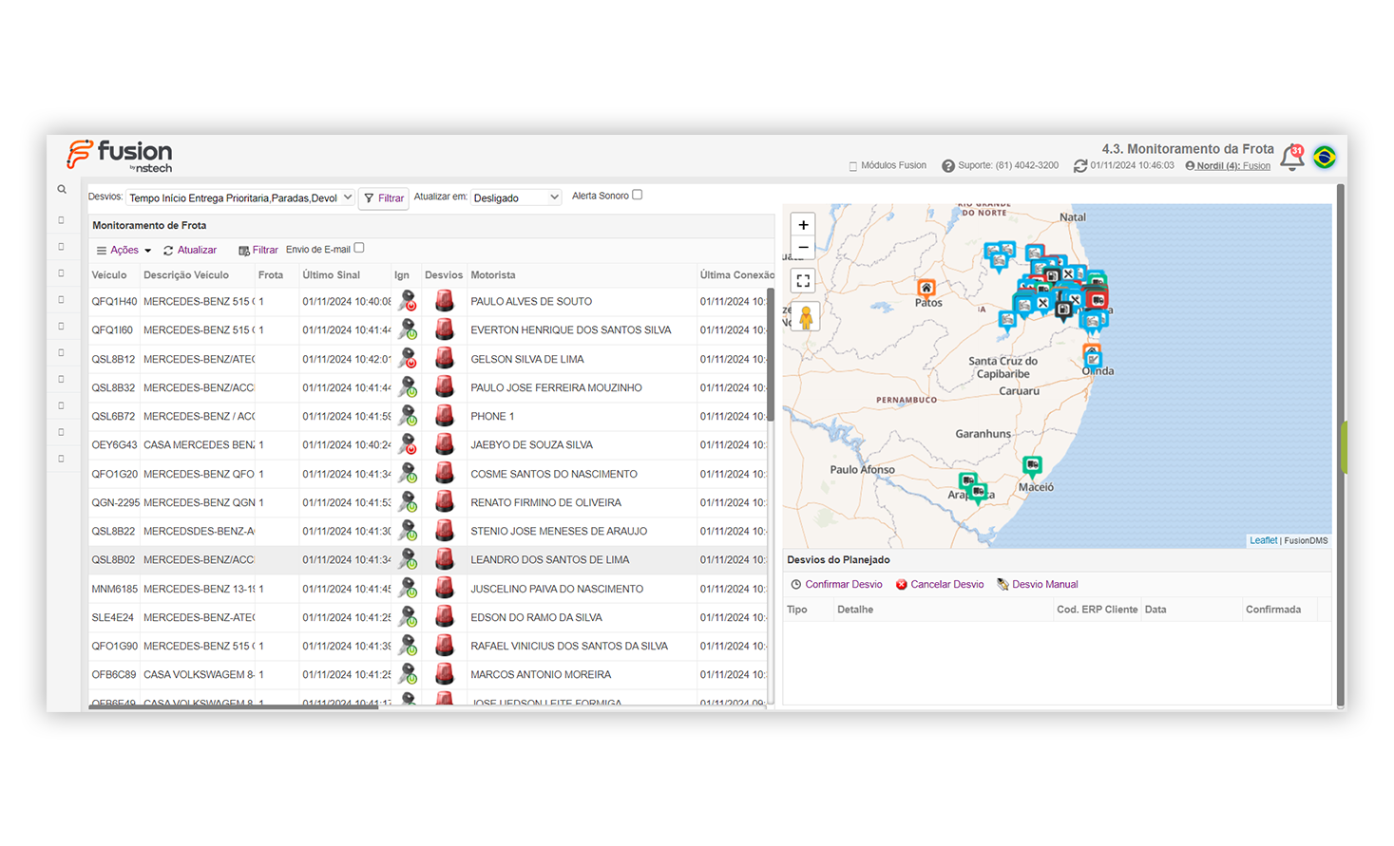Image resolution: width=1394 pixels, height=846 pixels.
Task: Click the grid vertical scrollbar
Action: click(x=771, y=354)
